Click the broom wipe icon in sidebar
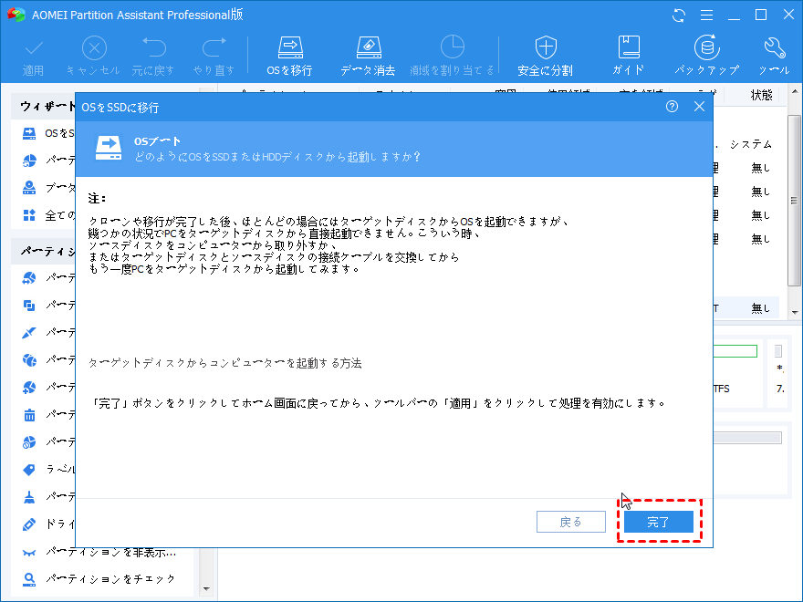803x602 pixels. [x=30, y=496]
